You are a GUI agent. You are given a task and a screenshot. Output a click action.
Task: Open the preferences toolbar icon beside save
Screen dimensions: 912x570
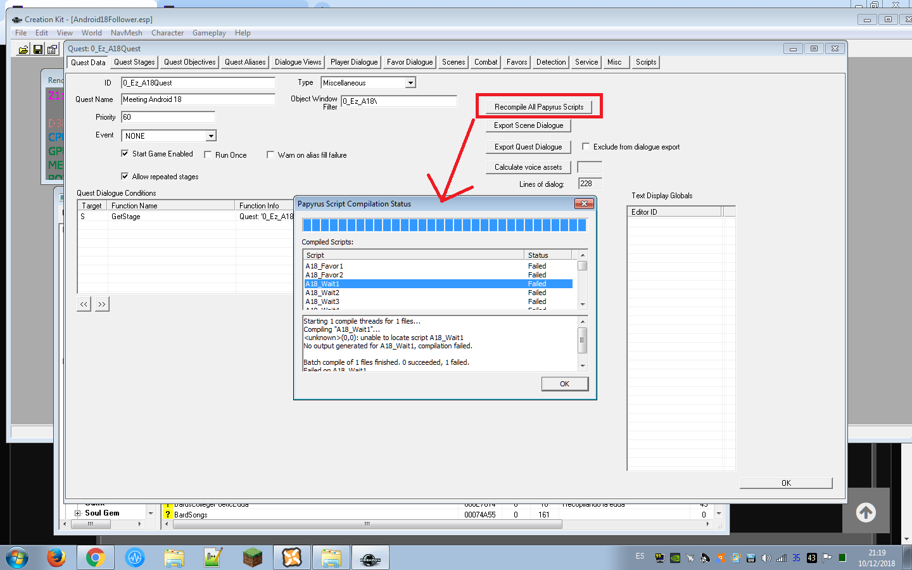tap(53, 49)
